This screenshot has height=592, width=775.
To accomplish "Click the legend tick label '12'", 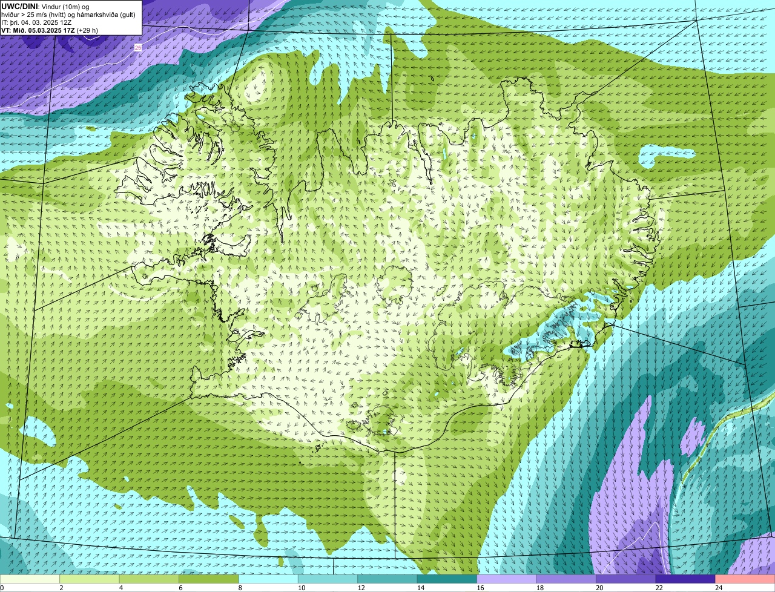I will click(x=361, y=588).
